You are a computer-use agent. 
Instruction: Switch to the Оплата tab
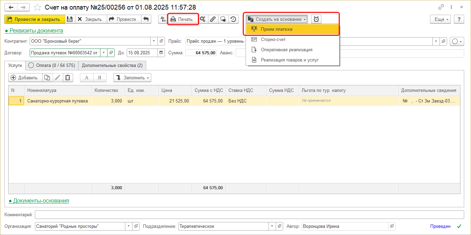pos(52,65)
